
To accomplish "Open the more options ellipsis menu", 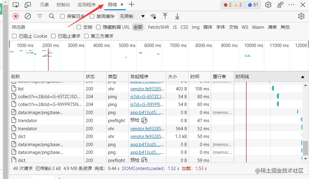I will (292, 5).
